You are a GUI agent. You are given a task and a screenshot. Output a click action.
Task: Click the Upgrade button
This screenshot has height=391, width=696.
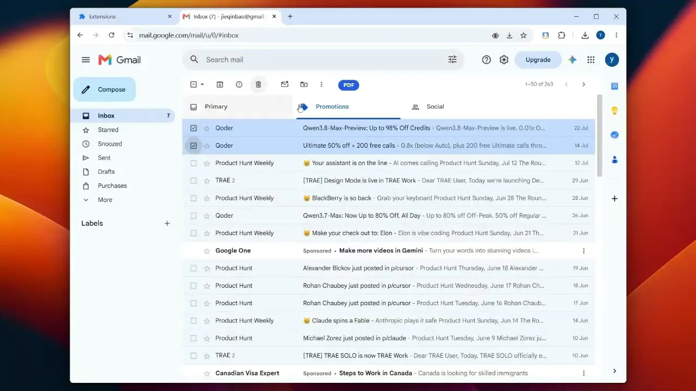538,60
